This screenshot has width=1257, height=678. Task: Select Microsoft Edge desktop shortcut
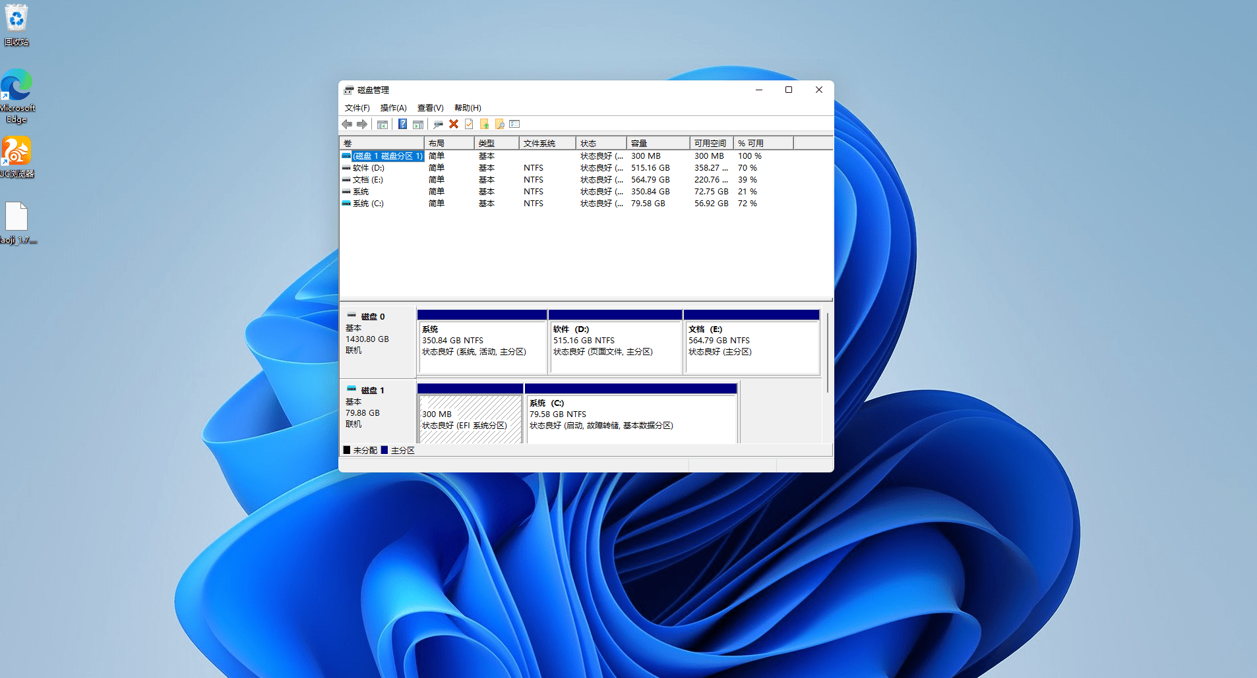click(x=16, y=96)
